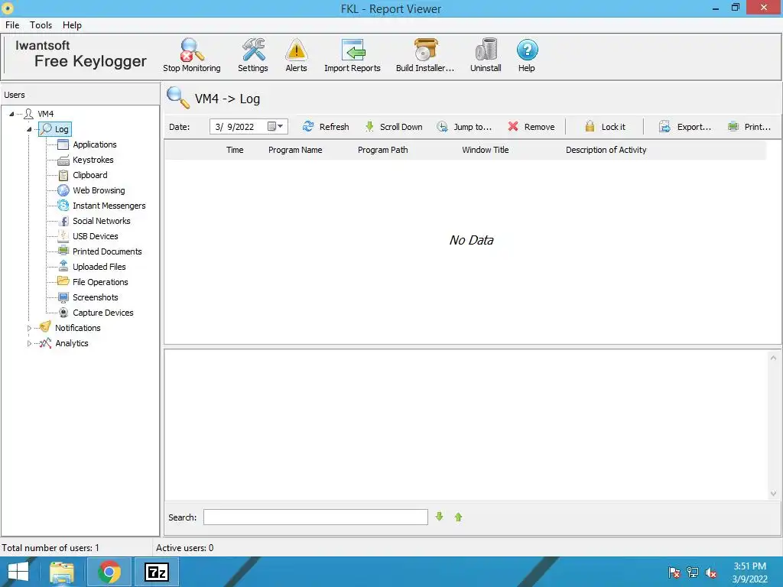Select the Capture Devices node
783x587 pixels.
click(103, 313)
